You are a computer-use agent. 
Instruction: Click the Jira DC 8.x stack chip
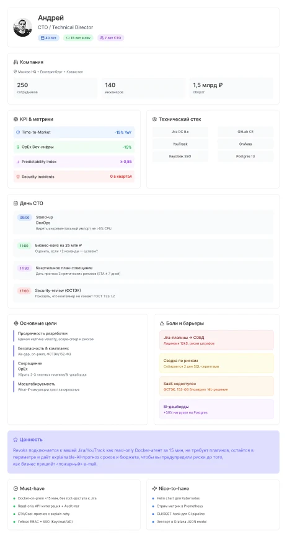coord(180,132)
